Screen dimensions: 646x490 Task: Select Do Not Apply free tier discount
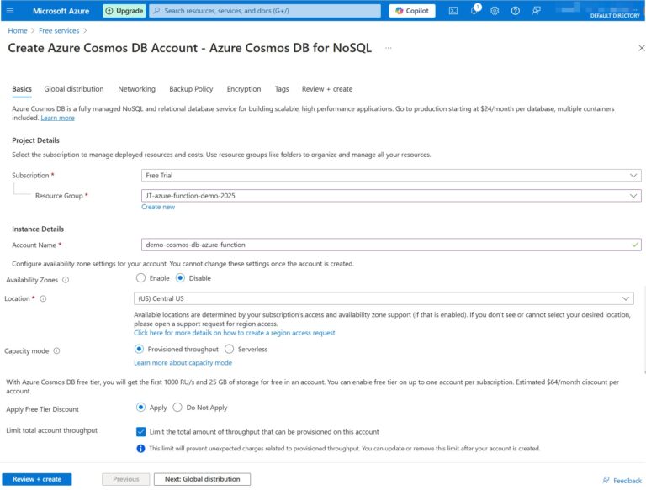click(x=177, y=407)
